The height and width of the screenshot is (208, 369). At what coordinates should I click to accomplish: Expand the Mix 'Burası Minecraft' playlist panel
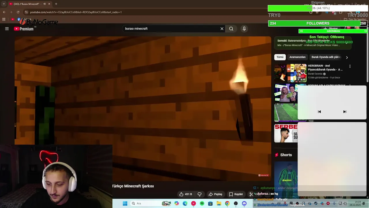pos(347,42)
